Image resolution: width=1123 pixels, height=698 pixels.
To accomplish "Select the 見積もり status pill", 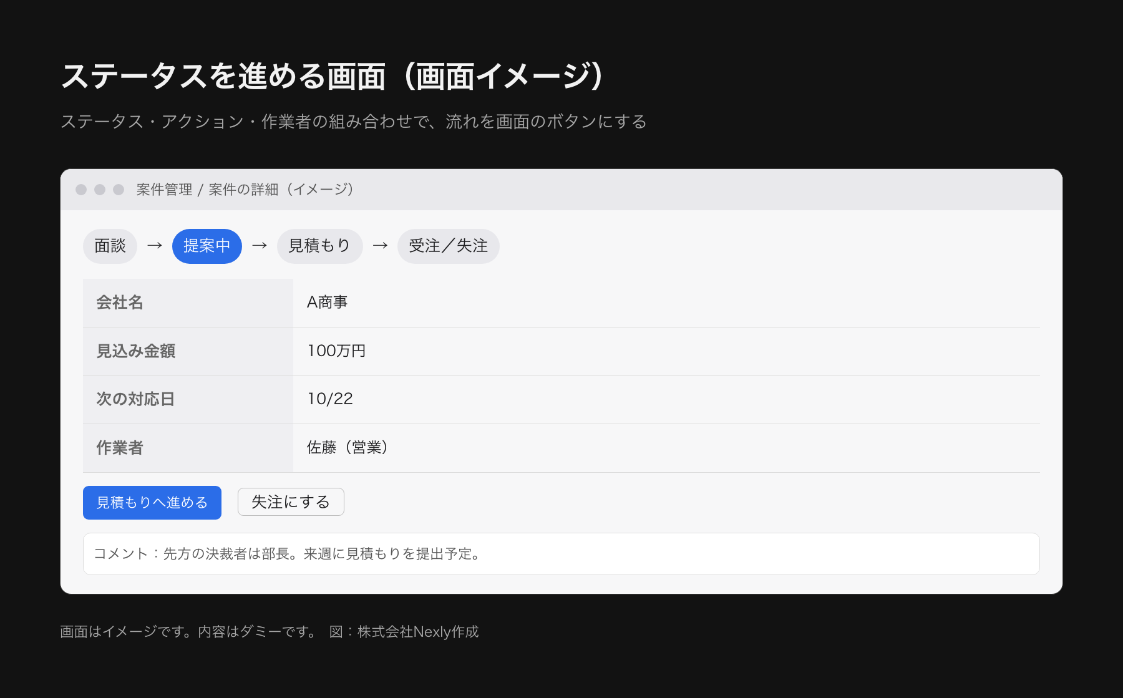I will 319,246.
